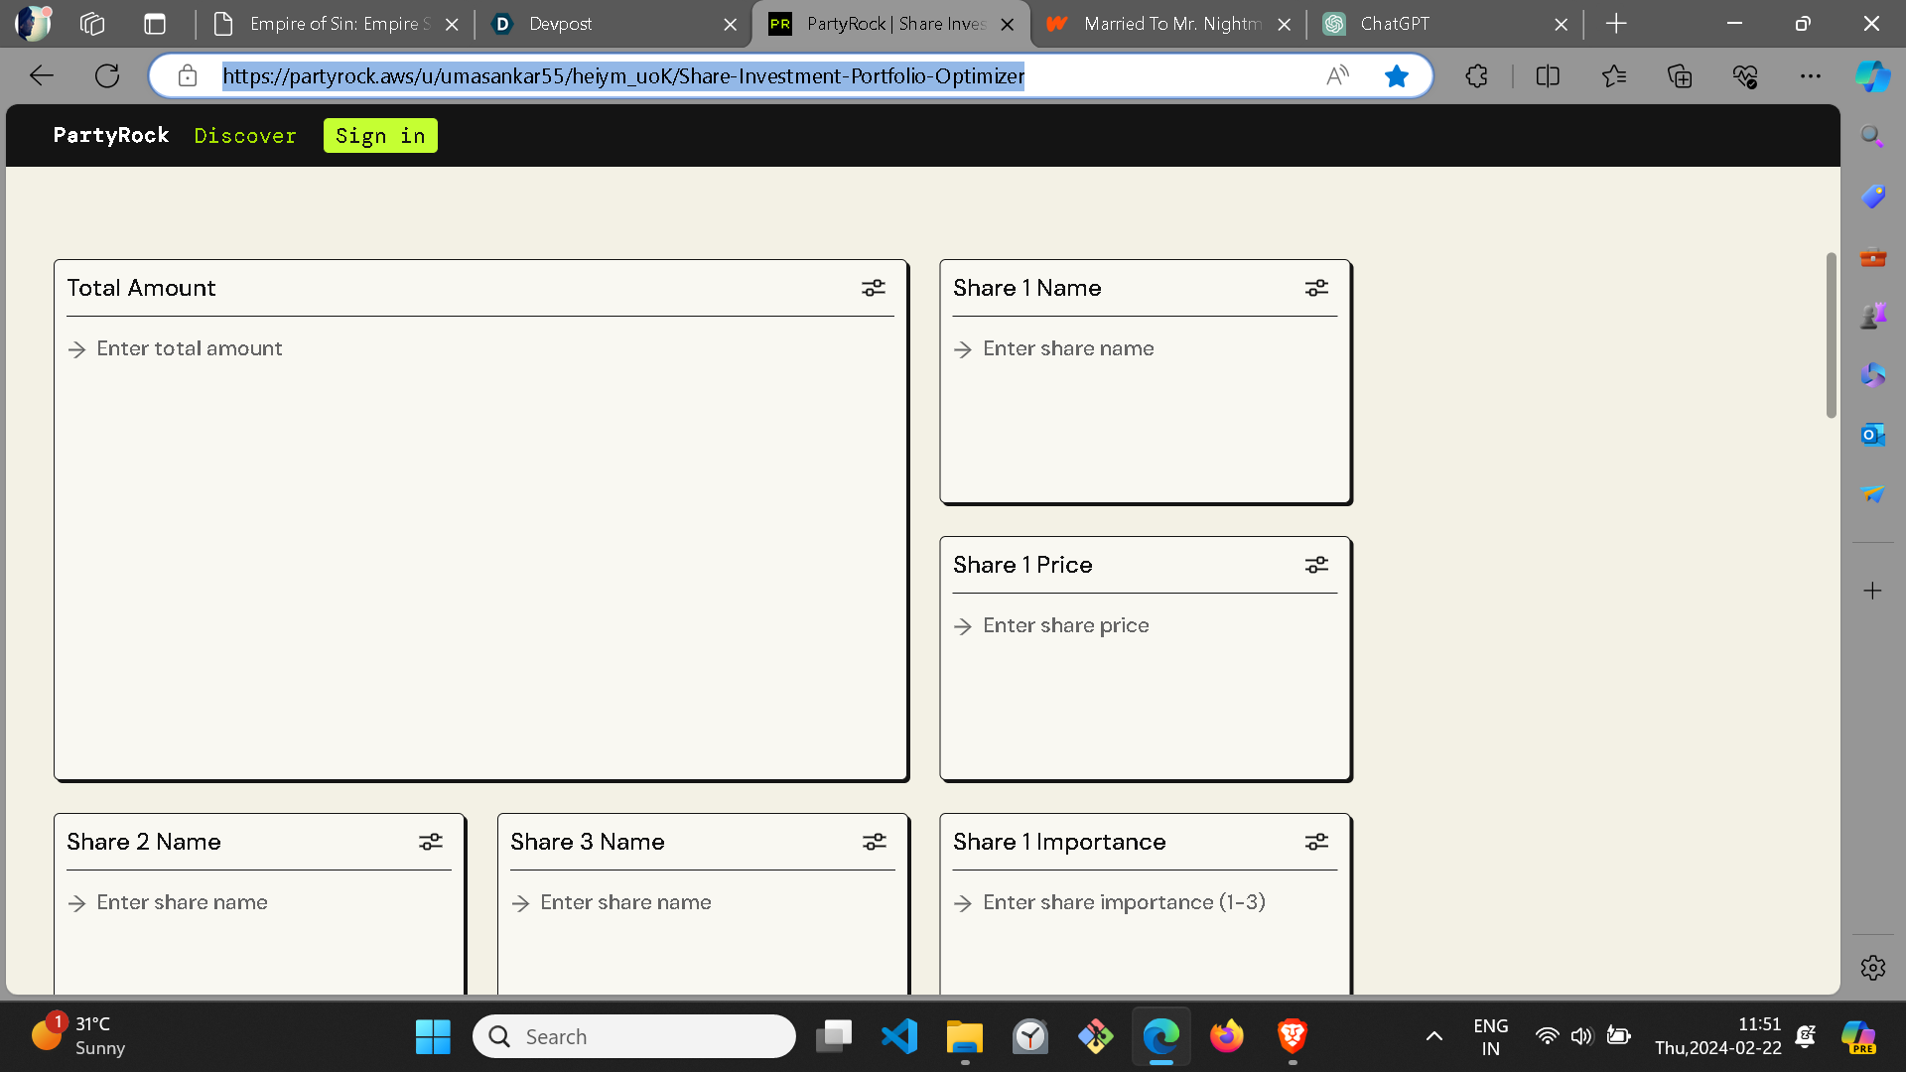Open settings icon on Share 1 Price widget
The height and width of the screenshot is (1072, 1906).
click(x=1316, y=565)
